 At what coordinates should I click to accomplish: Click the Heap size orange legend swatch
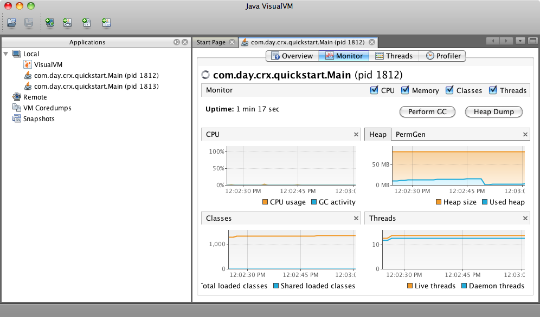(x=439, y=202)
